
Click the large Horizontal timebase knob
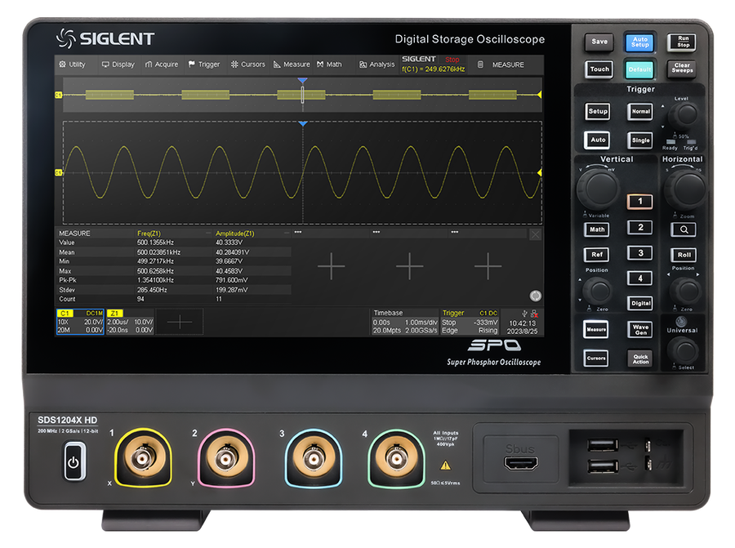685,189
